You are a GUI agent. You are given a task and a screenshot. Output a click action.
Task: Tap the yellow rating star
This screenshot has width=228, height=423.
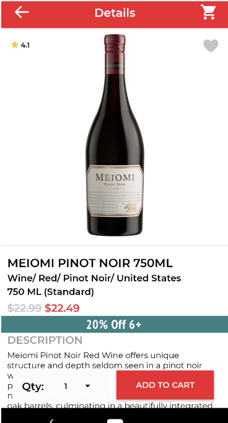15,45
